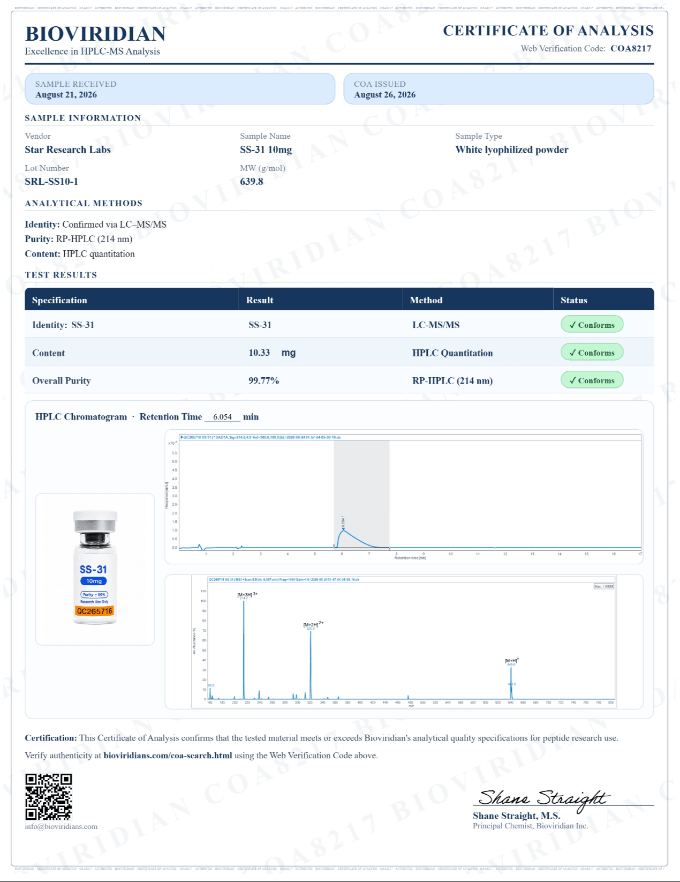Click the Conforms badge in Content row
The height and width of the screenshot is (882, 680).
(x=592, y=353)
